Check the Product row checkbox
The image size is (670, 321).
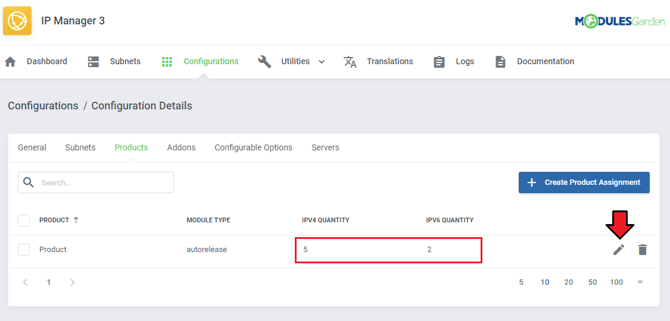click(24, 250)
